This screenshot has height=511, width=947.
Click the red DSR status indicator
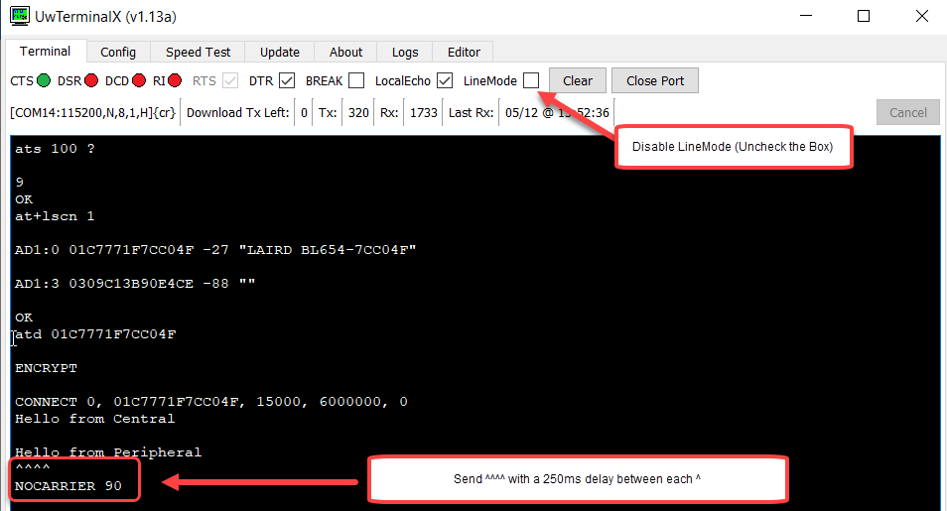point(92,81)
